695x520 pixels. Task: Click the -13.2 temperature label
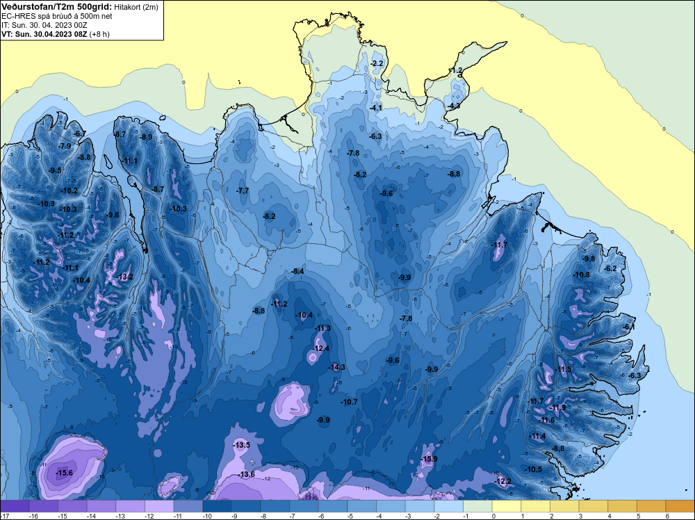pyautogui.click(x=125, y=277)
